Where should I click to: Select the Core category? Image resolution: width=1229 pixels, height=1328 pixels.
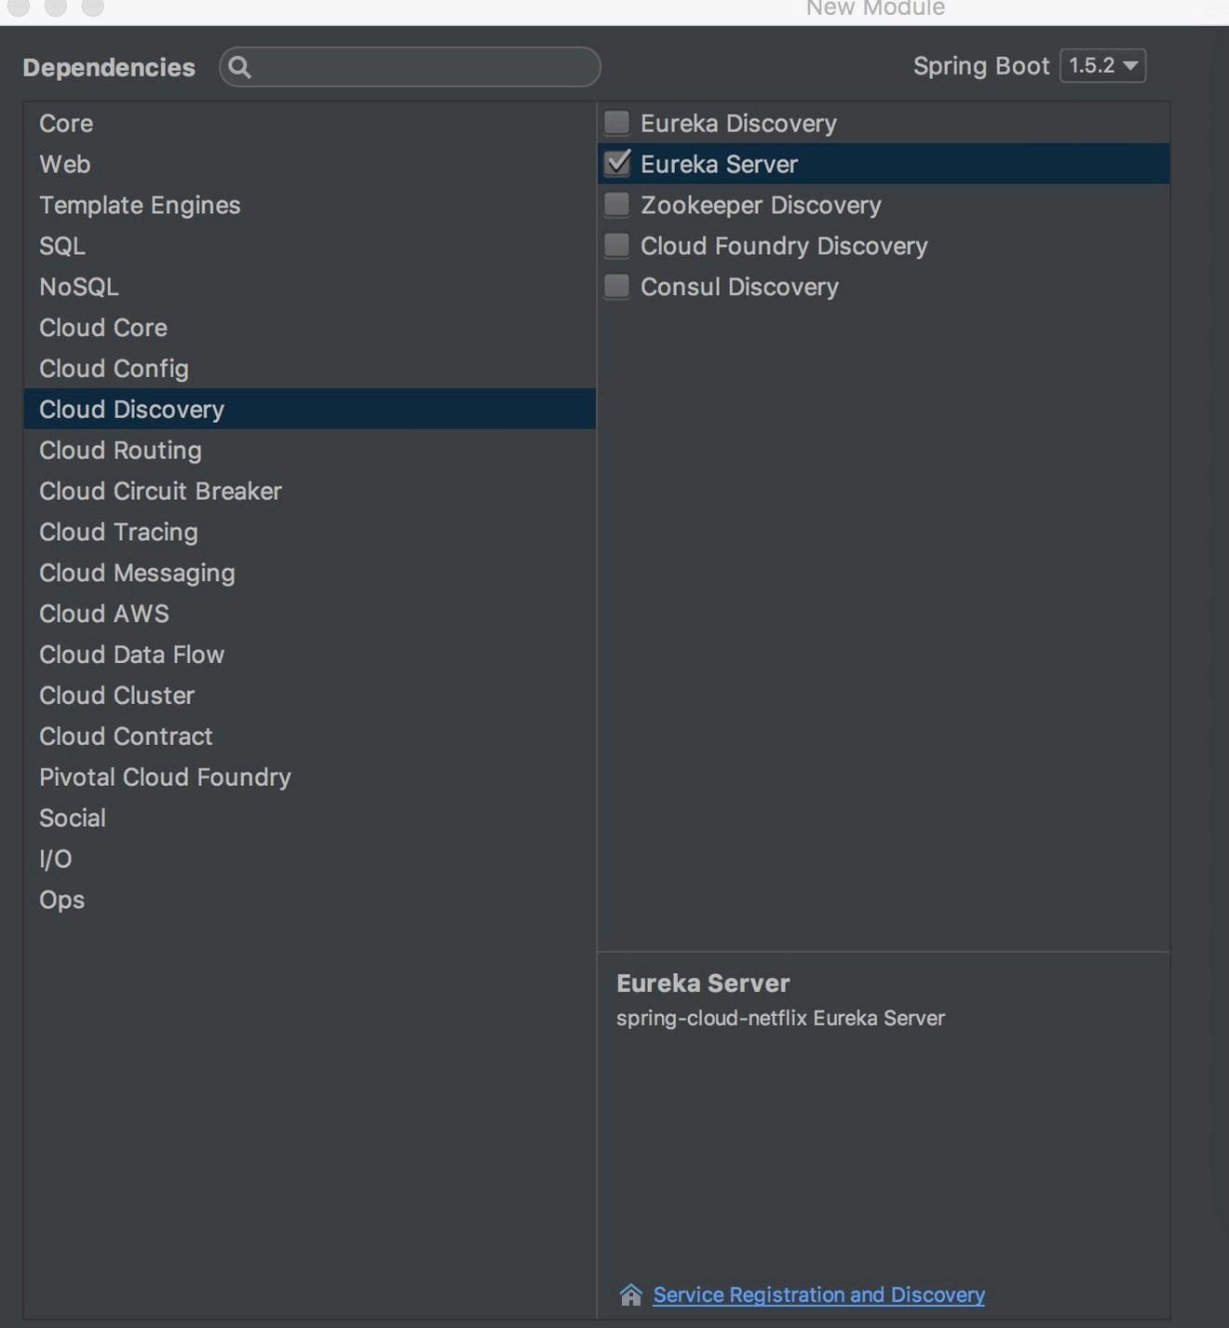click(66, 124)
